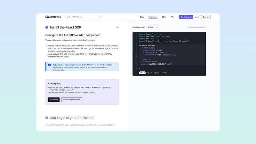The height and width of the screenshot is (144, 256).
Task: Click the slash shortcut badge in search
Action: click(x=100, y=17)
